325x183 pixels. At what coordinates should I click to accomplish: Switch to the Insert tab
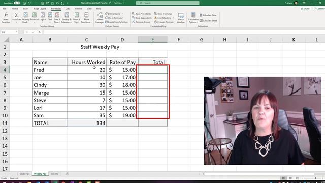(x=26, y=9)
